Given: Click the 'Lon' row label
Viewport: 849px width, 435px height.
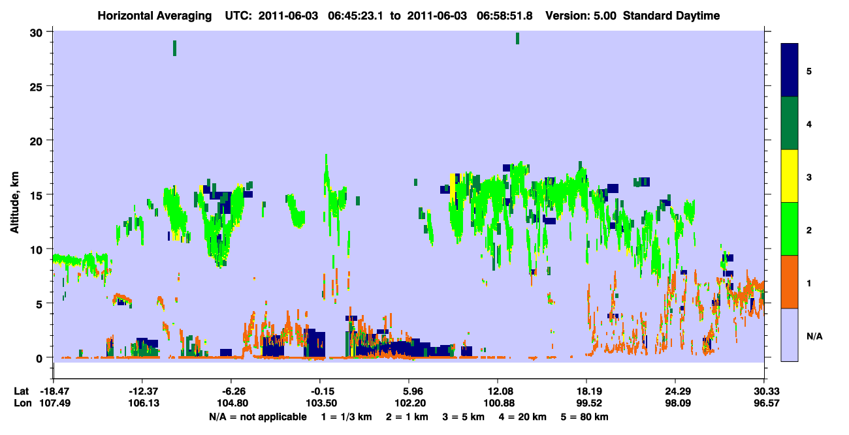Looking at the screenshot, I should (x=22, y=403).
